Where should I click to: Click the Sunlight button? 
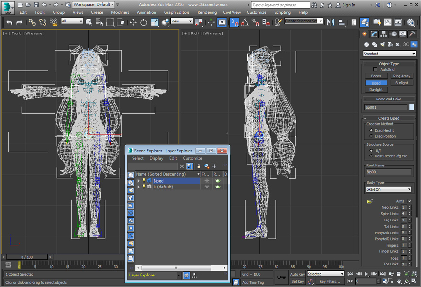click(x=402, y=83)
